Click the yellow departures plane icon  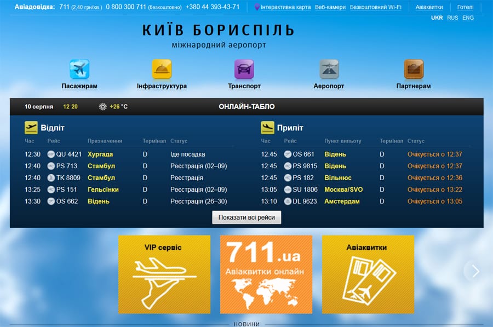pos(31,128)
